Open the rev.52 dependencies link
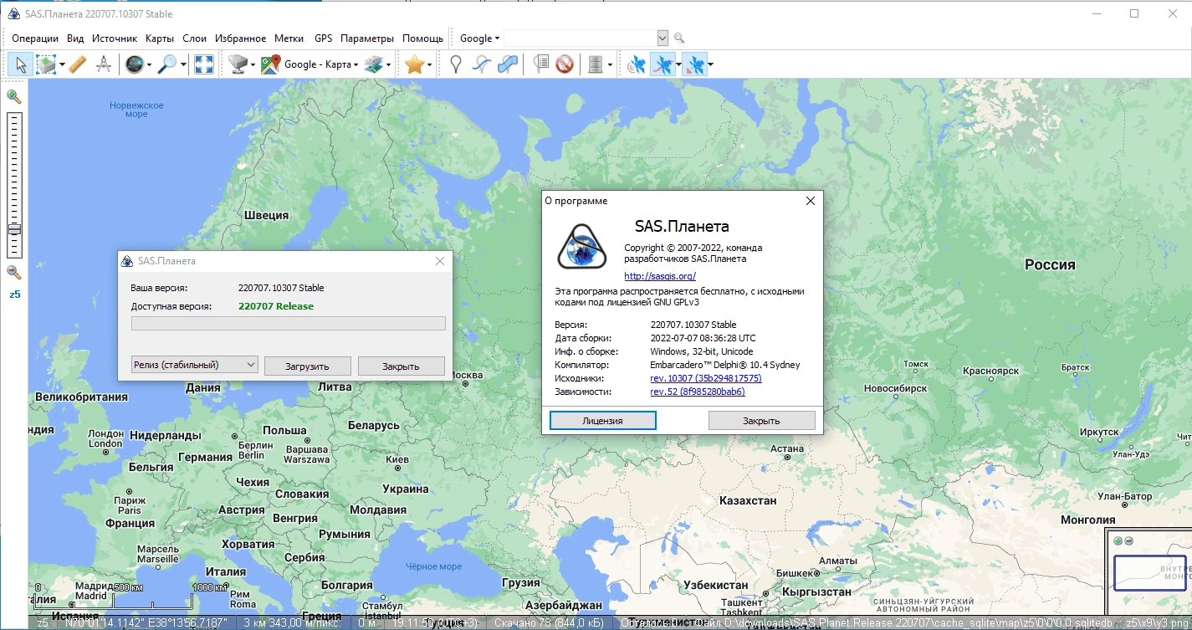Image resolution: width=1192 pixels, height=630 pixels. (x=698, y=392)
